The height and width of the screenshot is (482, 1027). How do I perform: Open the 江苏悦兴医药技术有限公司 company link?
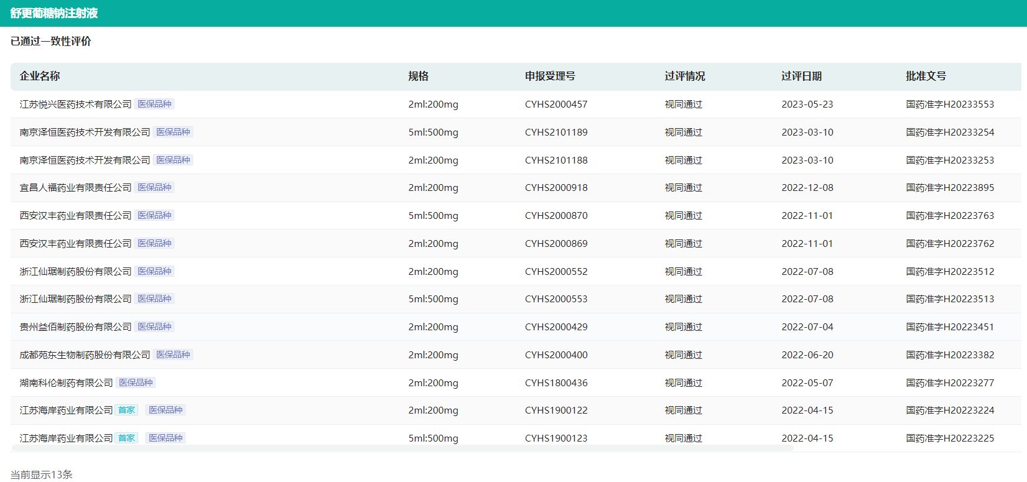click(x=75, y=104)
